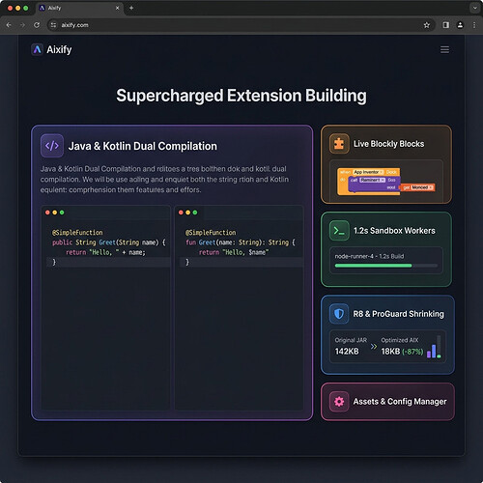Viewport: 483px width, 483px height.
Task: Open the 1.2s Sandbox Workers card title
Action: point(394,231)
